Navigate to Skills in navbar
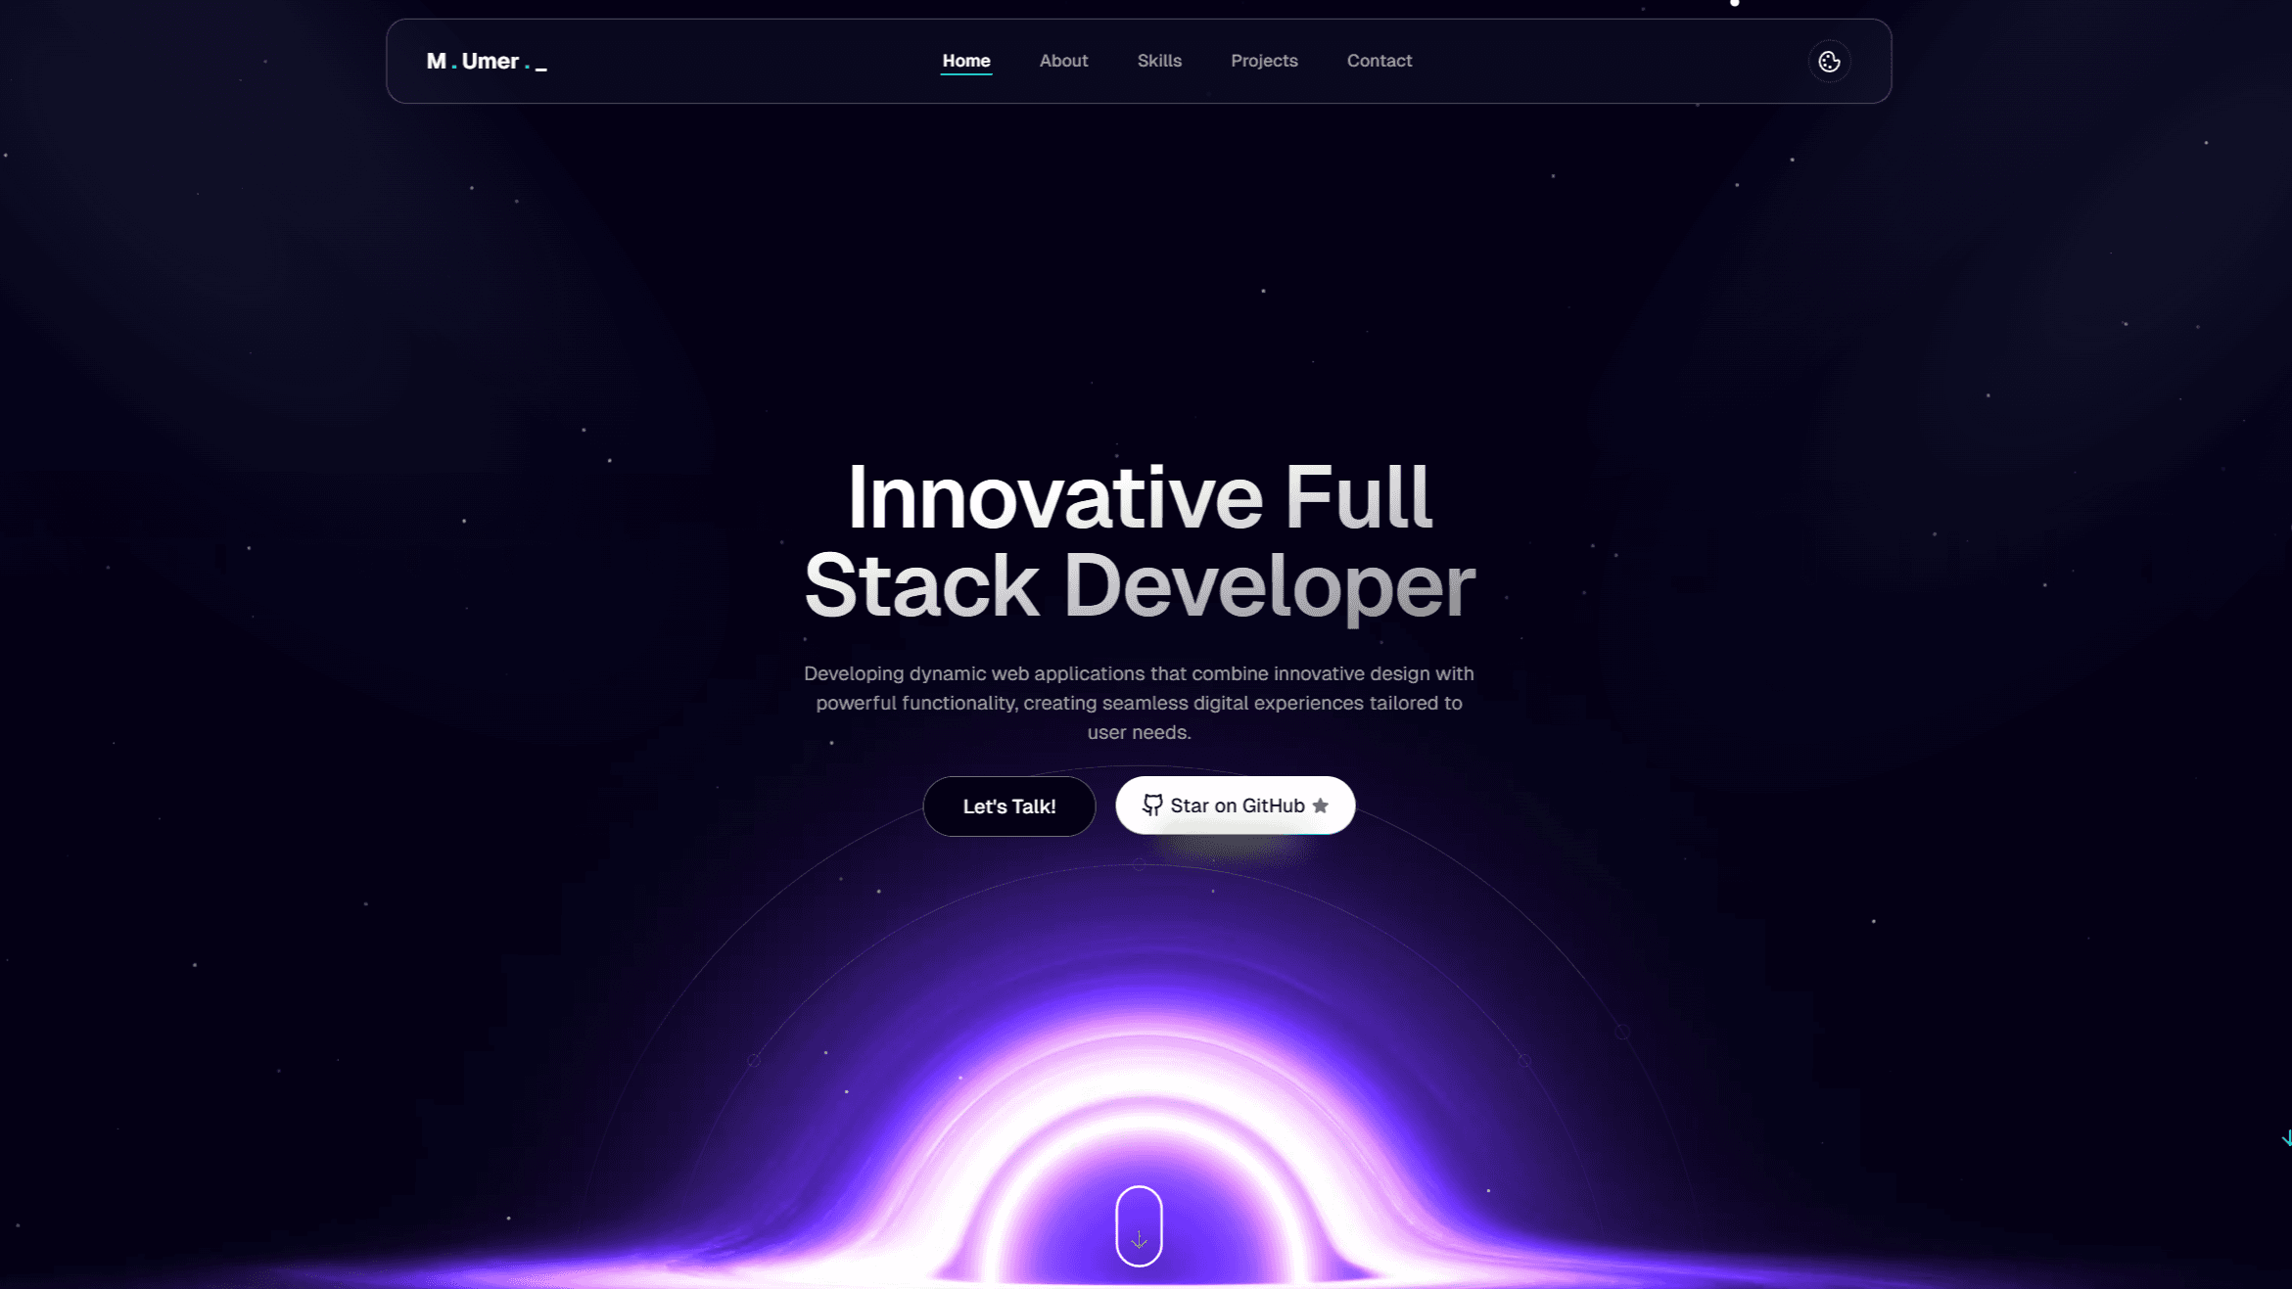2292x1289 pixels. click(1159, 61)
